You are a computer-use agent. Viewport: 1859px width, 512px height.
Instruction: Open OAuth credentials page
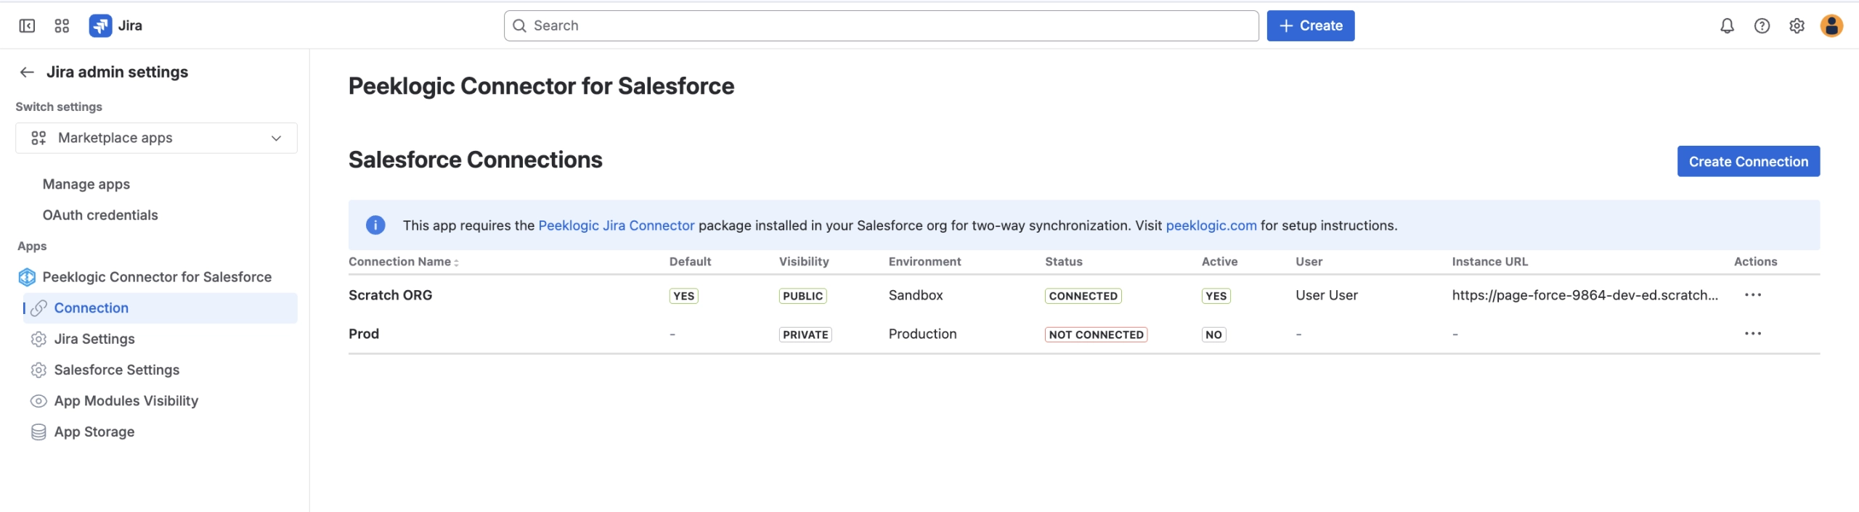[x=100, y=215]
